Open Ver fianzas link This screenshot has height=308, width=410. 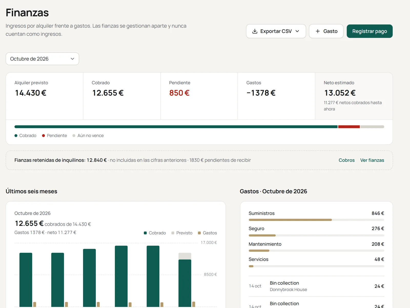372,160
